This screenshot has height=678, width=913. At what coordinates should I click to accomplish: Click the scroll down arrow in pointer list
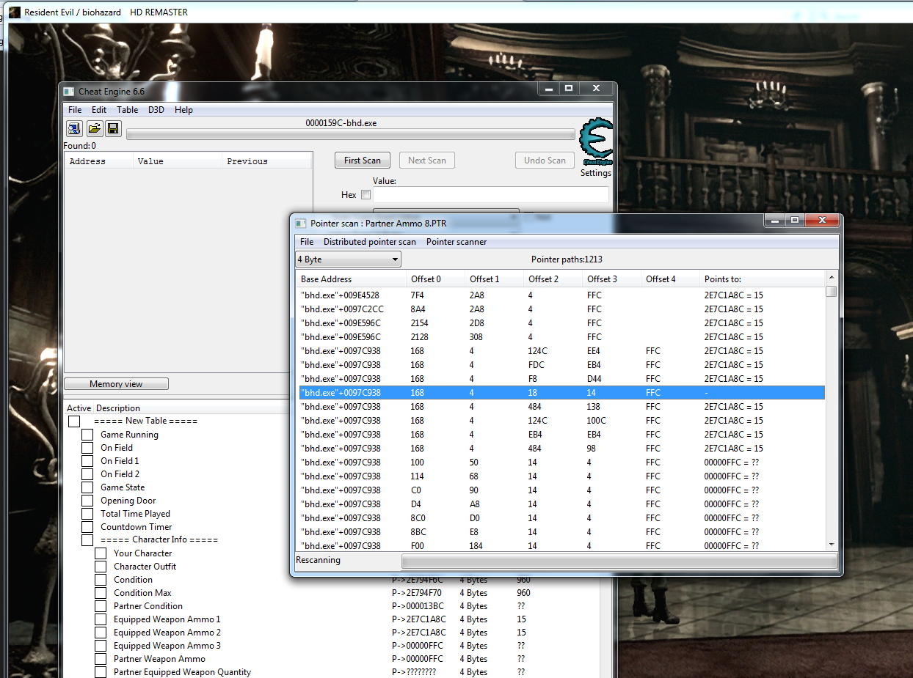coord(831,545)
